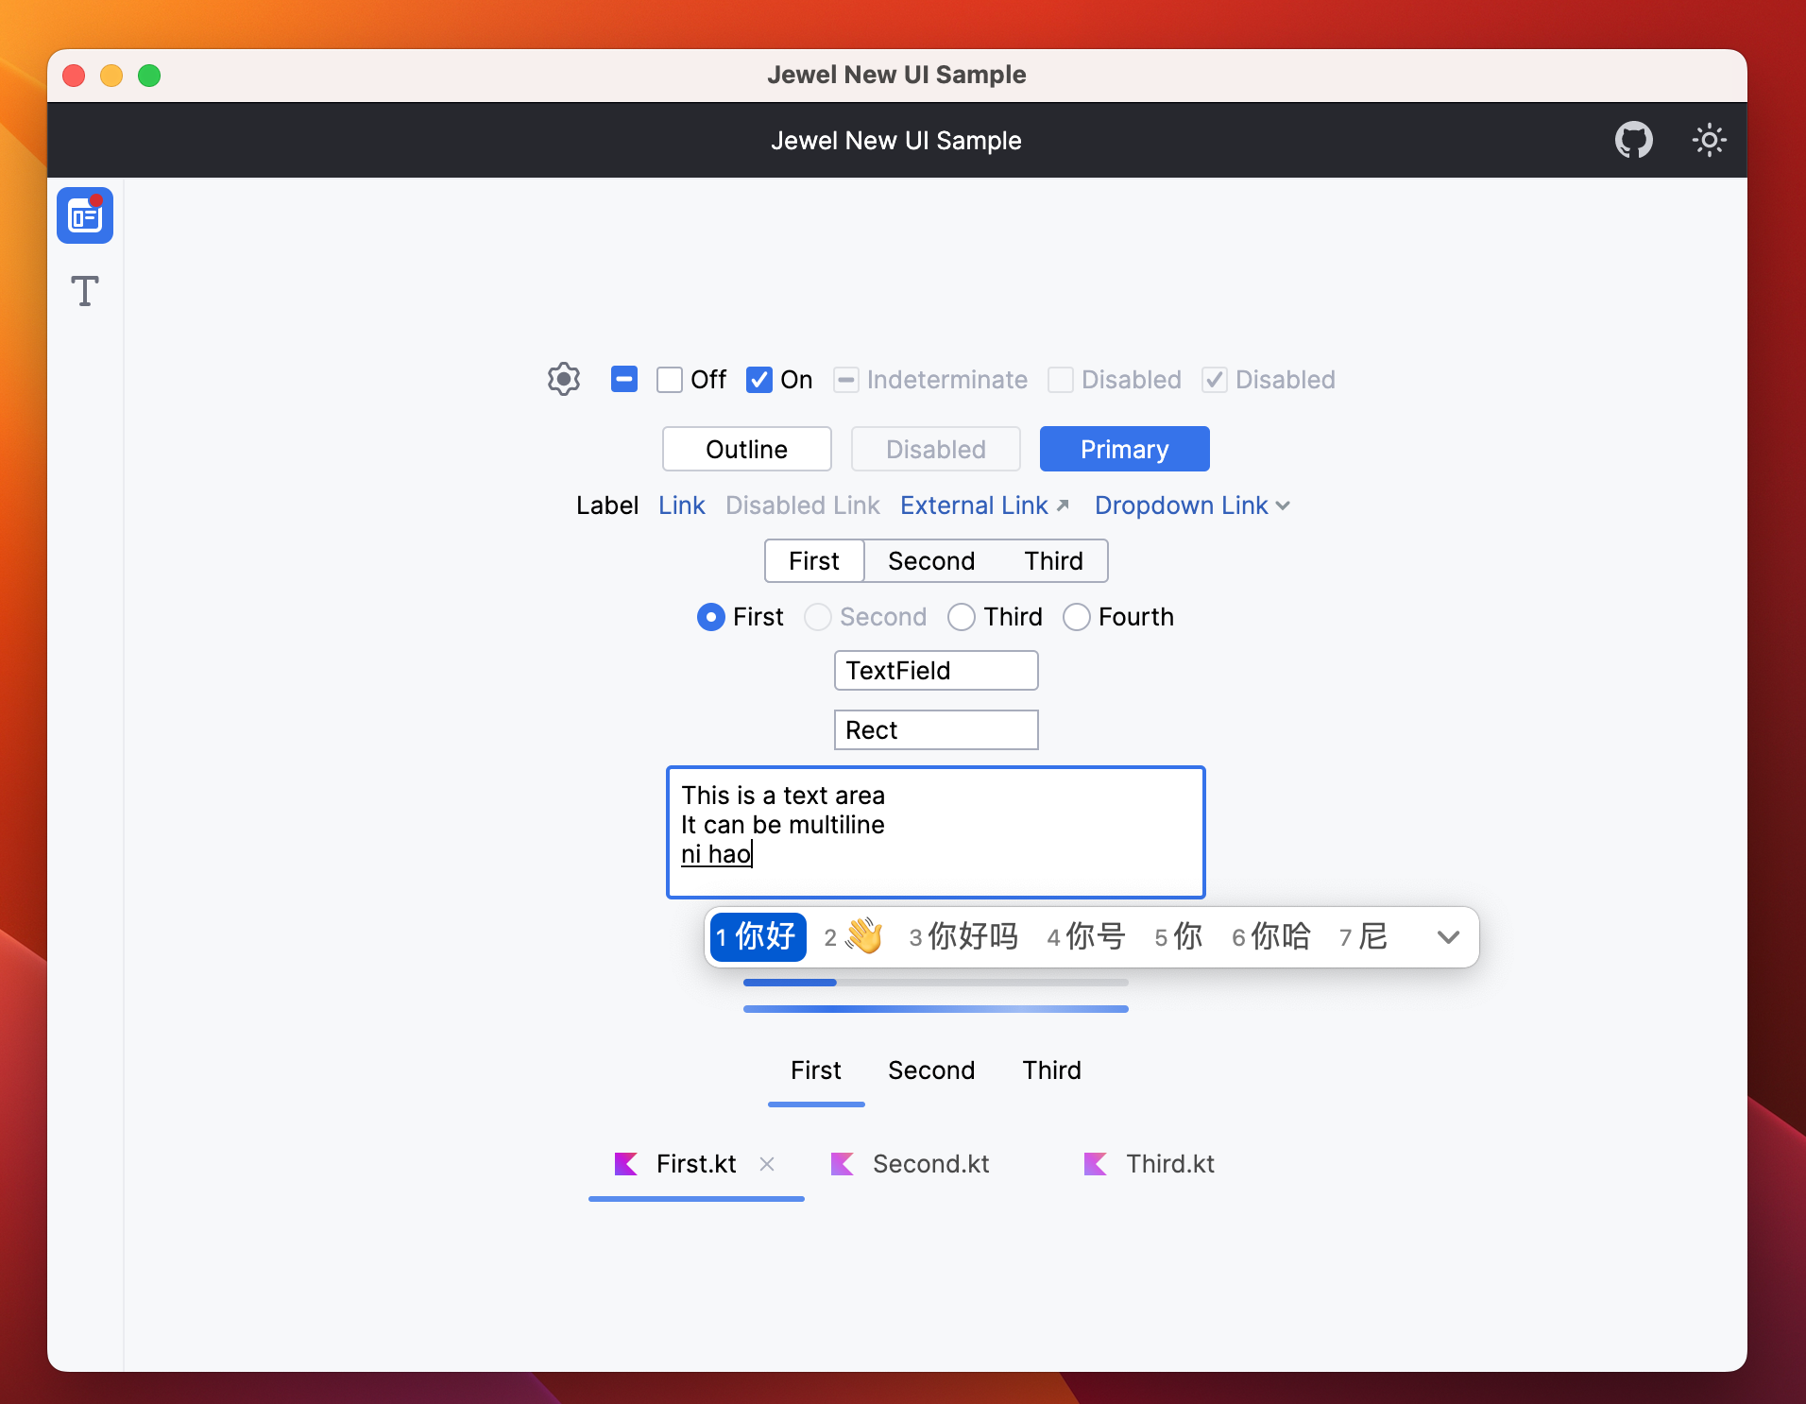This screenshot has width=1806, height=1404.
Task: Switch to the Second tab
Action: 930,1070
